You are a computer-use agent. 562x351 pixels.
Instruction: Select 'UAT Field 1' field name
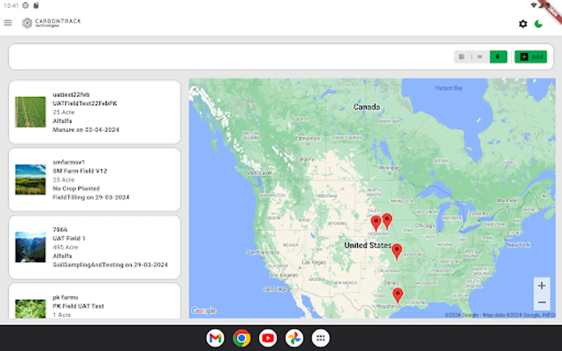click(x=69, y=238)
